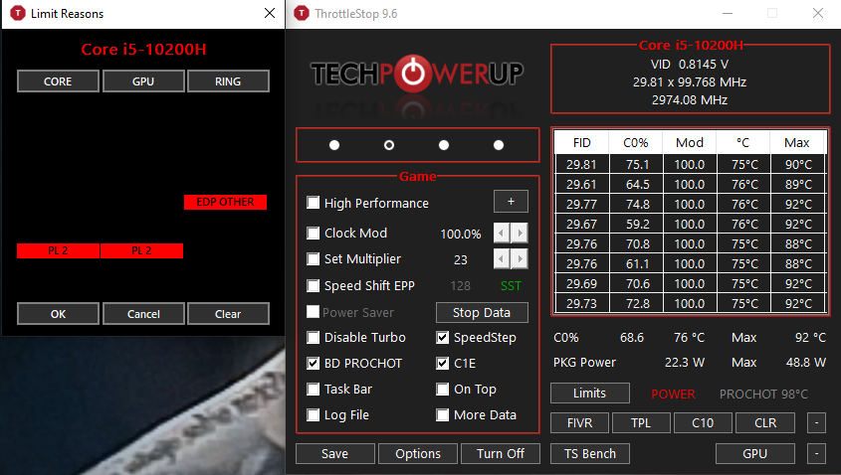Cancel the Limit Reasons dialog
841x475 pixels.
coord(143,314)
